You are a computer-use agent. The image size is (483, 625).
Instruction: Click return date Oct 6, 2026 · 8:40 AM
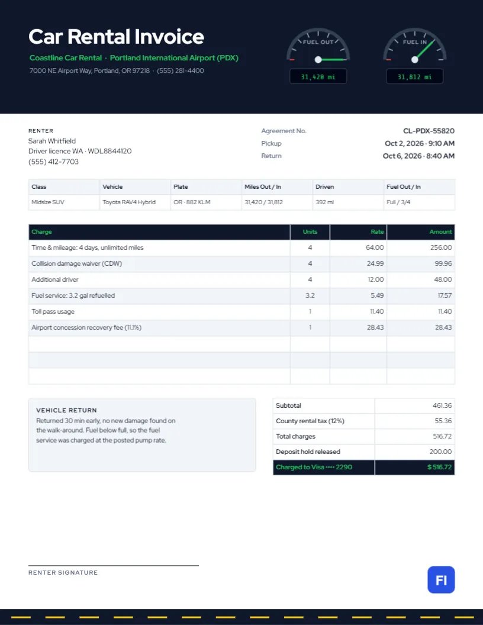pos(418,156)
